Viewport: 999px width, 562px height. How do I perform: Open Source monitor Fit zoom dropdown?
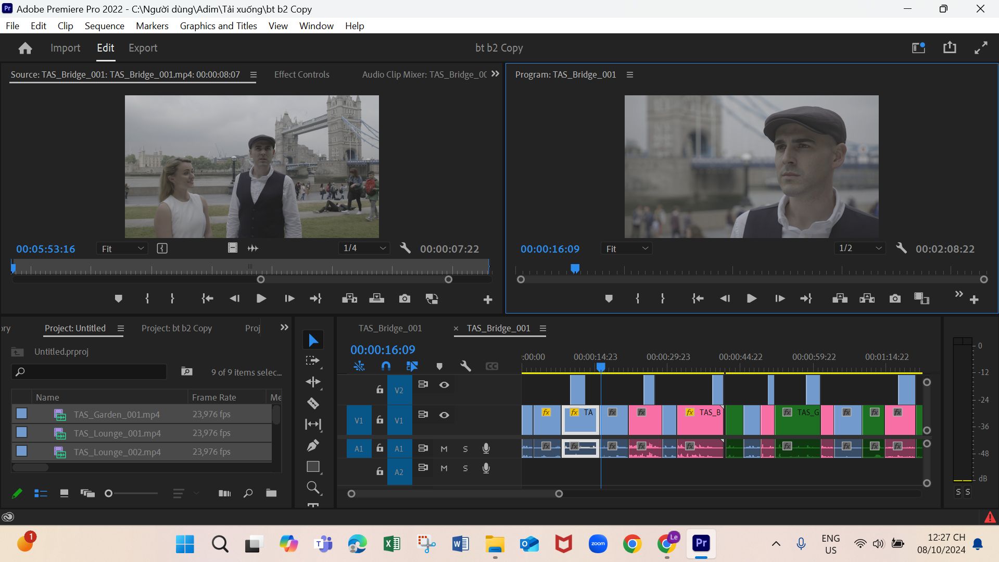[122, 249]
